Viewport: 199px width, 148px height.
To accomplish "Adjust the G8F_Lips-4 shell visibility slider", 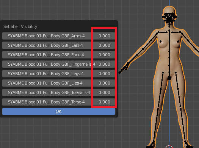I will (x=59, y=83).
